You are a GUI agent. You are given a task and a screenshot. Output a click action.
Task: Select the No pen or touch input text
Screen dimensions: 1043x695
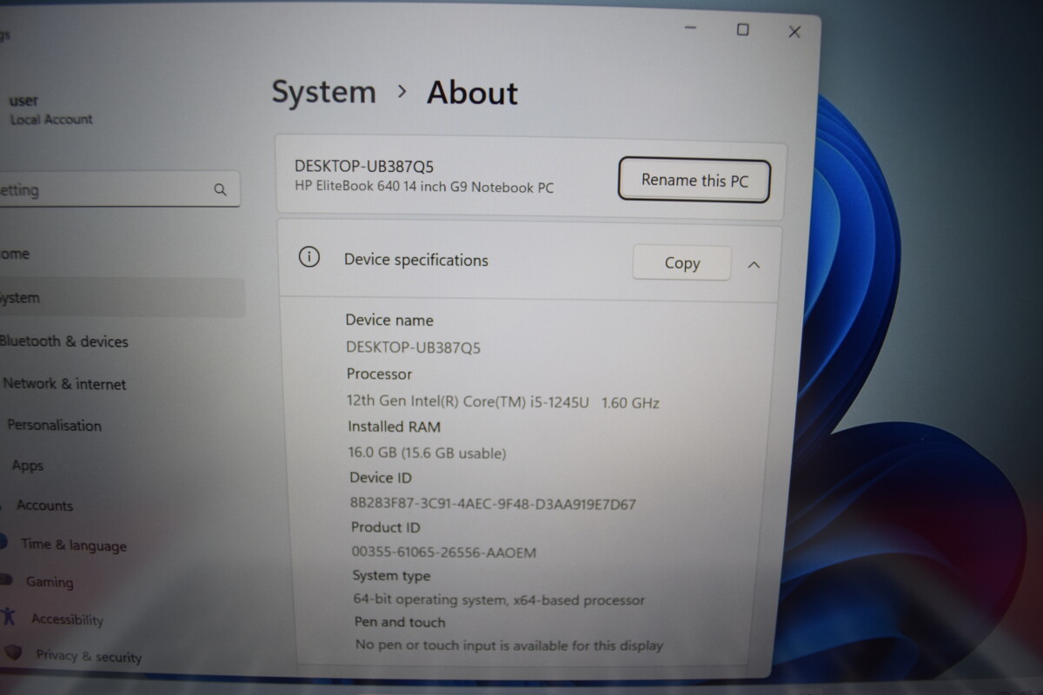509,645
